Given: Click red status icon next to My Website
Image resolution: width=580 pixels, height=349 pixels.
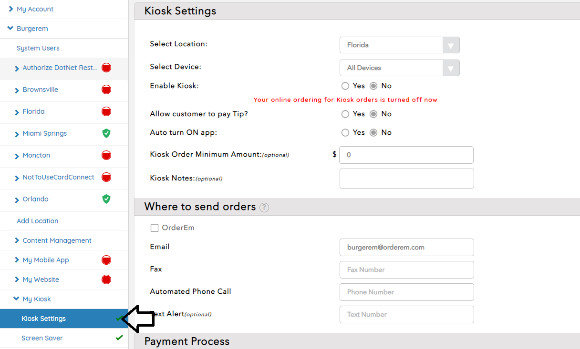Looking at the screenshot, I should pyautogui.click(x=106, y=279).
